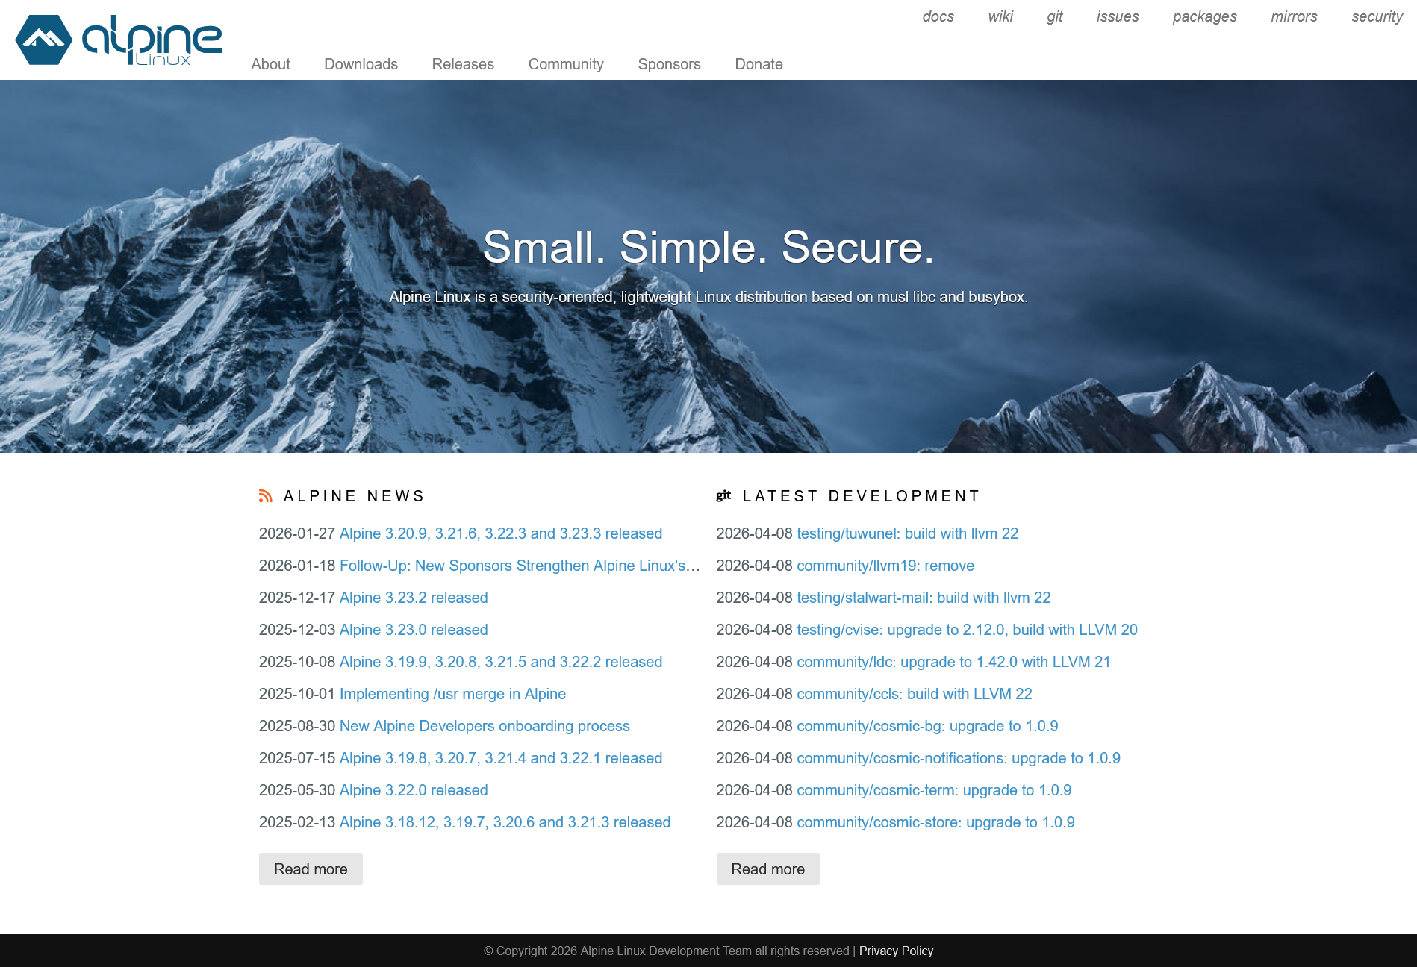Open commit testing/tuwunel: build with llvm 22
Screen dimensions: 1417x967
tap(907, 533)
